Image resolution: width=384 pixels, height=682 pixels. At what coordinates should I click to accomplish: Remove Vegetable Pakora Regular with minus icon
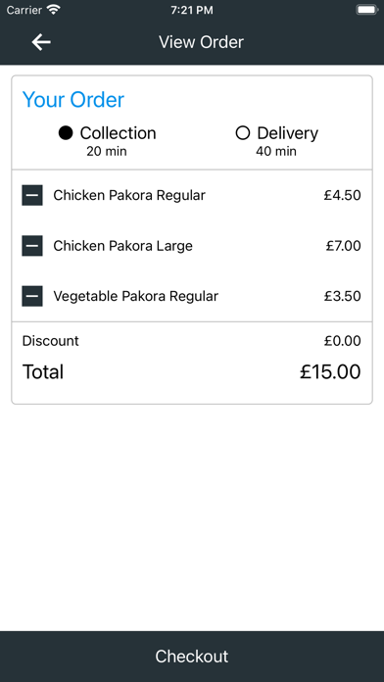click(x=32, y=296)
